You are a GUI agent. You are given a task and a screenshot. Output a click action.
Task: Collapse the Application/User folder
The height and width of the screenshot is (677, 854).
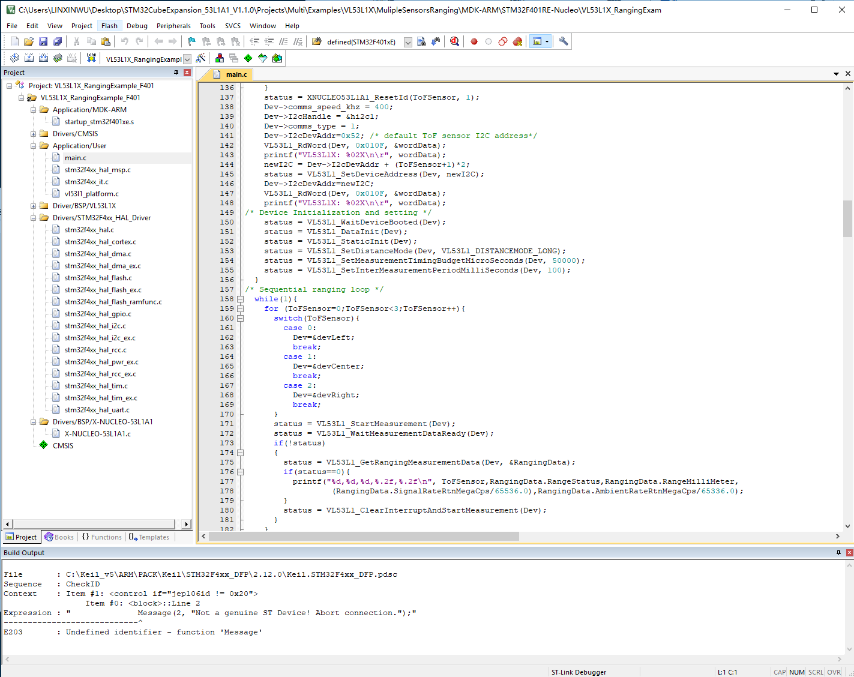click(34, 146)
